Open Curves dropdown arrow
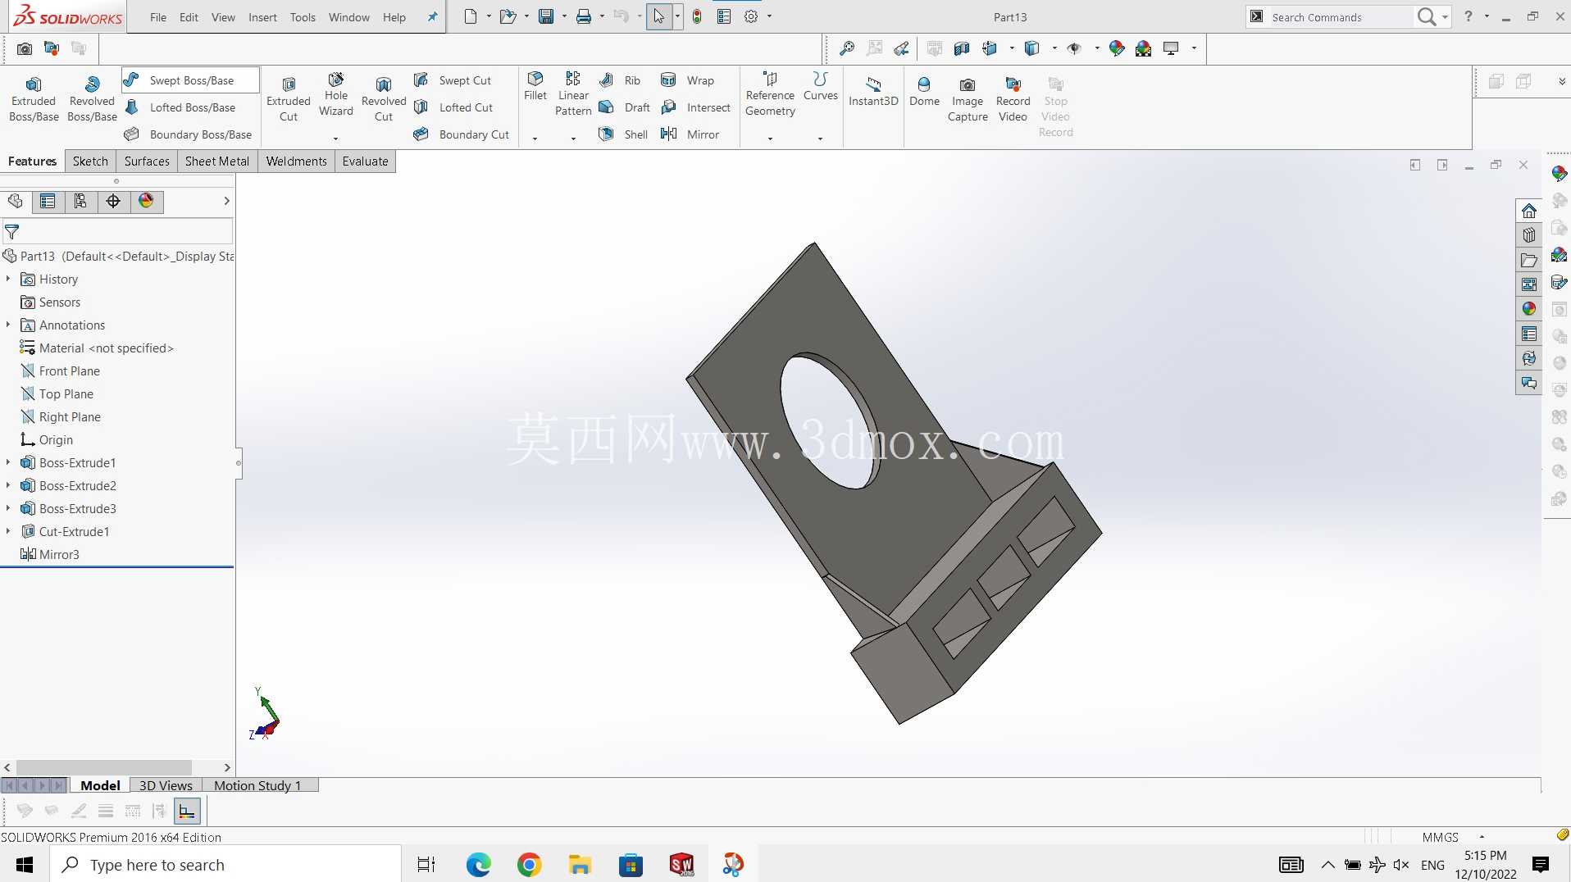 (820, 139)
